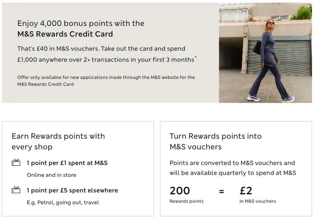Image resolution: width=315 pixels, height=221 pixels.
Task: Select the '1 point per £1 spent at M&S' text
Action: coord(67,163)
